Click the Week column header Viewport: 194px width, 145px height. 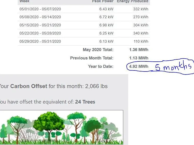coord(25,1)
